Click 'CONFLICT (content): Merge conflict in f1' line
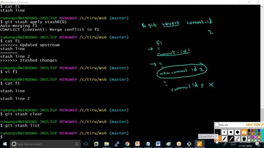The width and height of the screenshot is (264, 148). pyautogui.click(x=49, y=30)
